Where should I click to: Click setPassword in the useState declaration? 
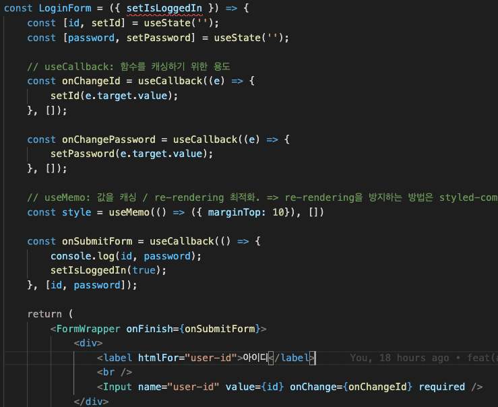[x=158, y=38]
